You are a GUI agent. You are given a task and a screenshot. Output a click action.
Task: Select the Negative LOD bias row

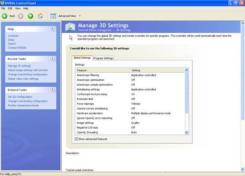[130, 128]
